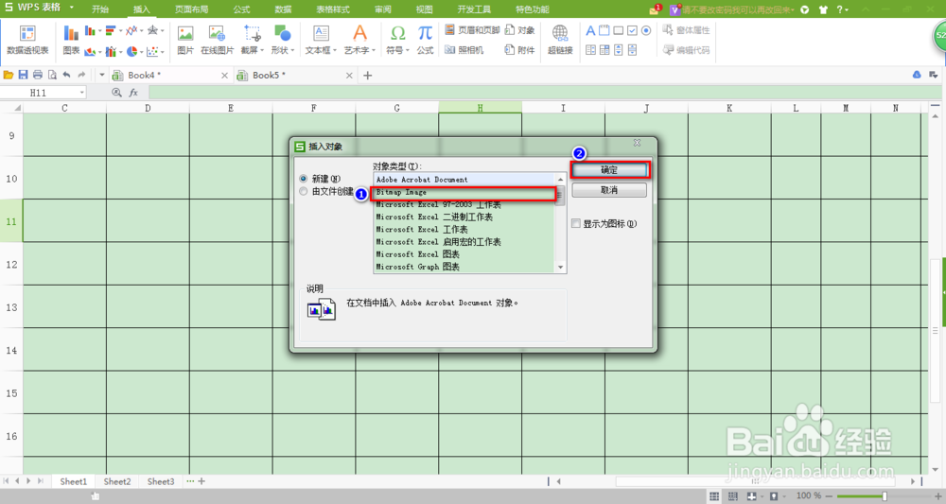Image resolution: width=946 pixels, height=504 pixels.
Task: Open the quick access toolbar customize arrow
Action: pyautogui.click(x=101, y=75)
